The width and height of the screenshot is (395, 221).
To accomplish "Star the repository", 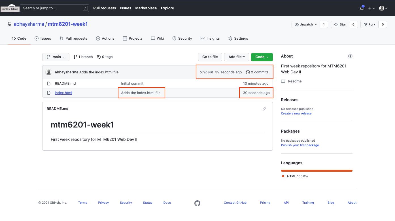I will click(340, 25).
